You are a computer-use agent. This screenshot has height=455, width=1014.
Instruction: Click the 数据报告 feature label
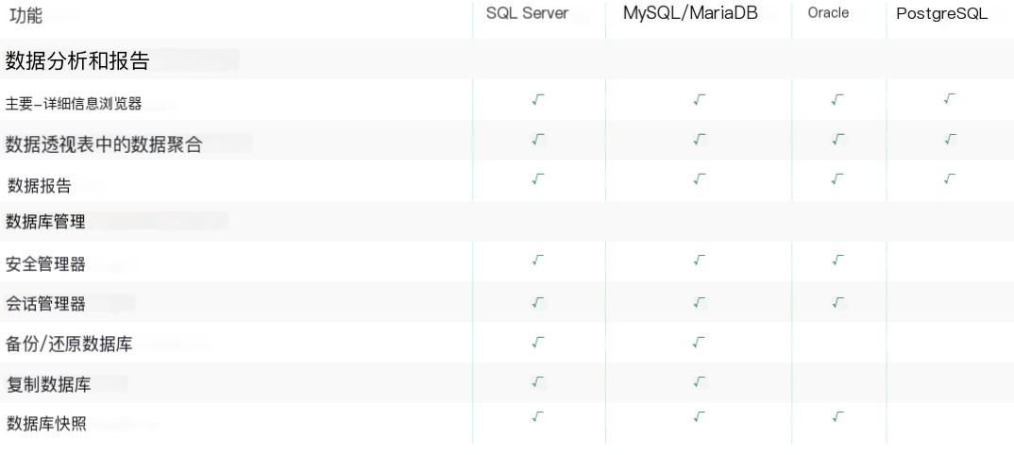[39, 186]
